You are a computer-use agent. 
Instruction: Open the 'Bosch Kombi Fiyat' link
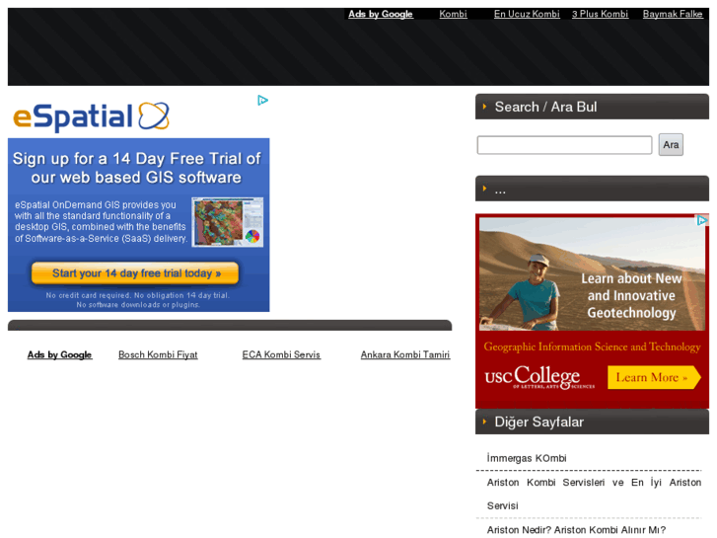tap(158, 354)
